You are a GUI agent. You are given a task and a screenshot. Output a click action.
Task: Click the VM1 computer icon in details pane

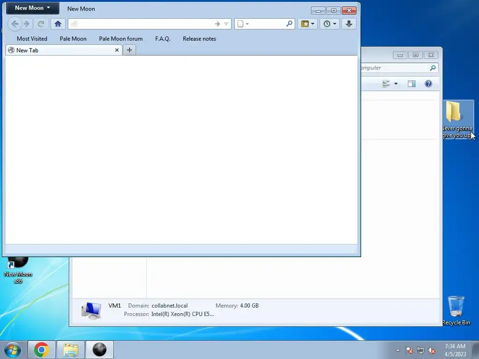coord(91,311)
